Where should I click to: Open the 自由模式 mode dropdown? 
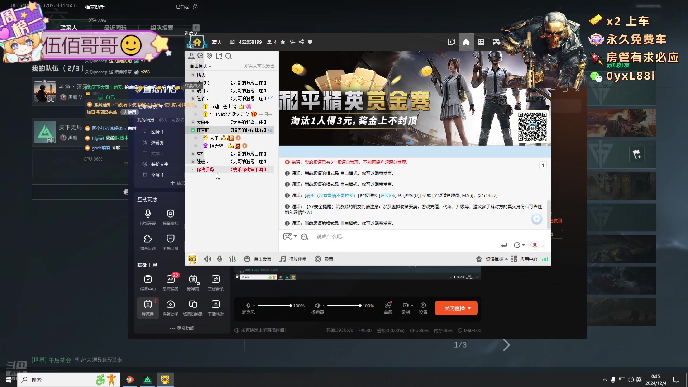(200, 66)
